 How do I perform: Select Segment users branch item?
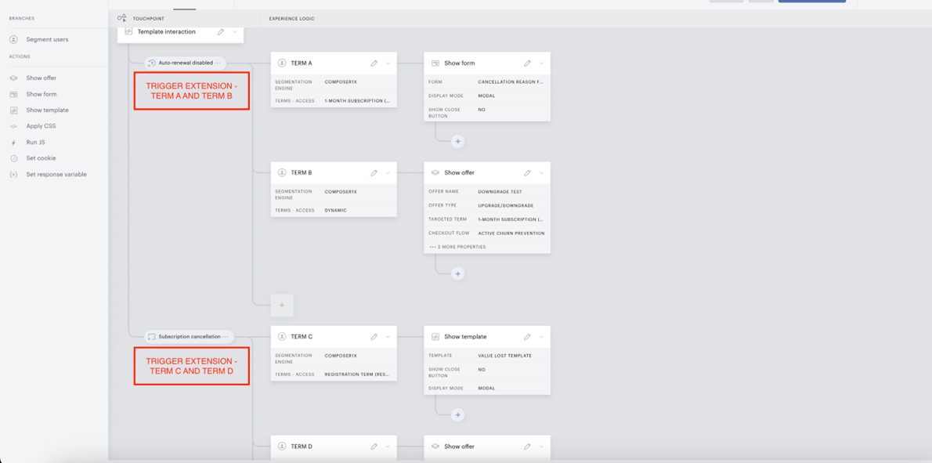click(x=47, y=40)
